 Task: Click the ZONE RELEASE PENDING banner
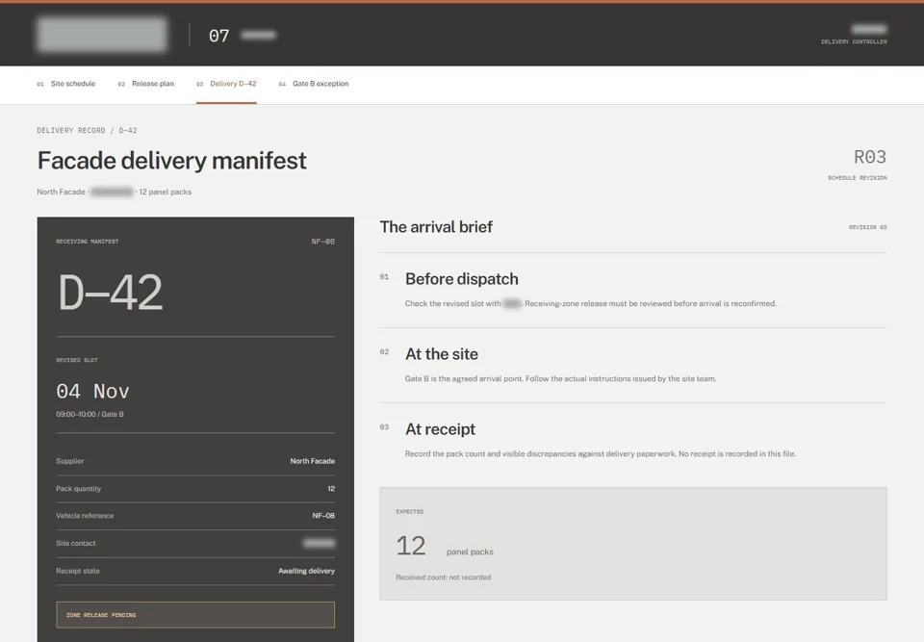195,615
